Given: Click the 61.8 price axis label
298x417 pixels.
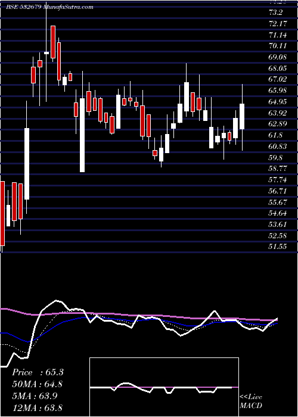Looking at the screenshot, I should pyautogui.click(x=275, y=135).
